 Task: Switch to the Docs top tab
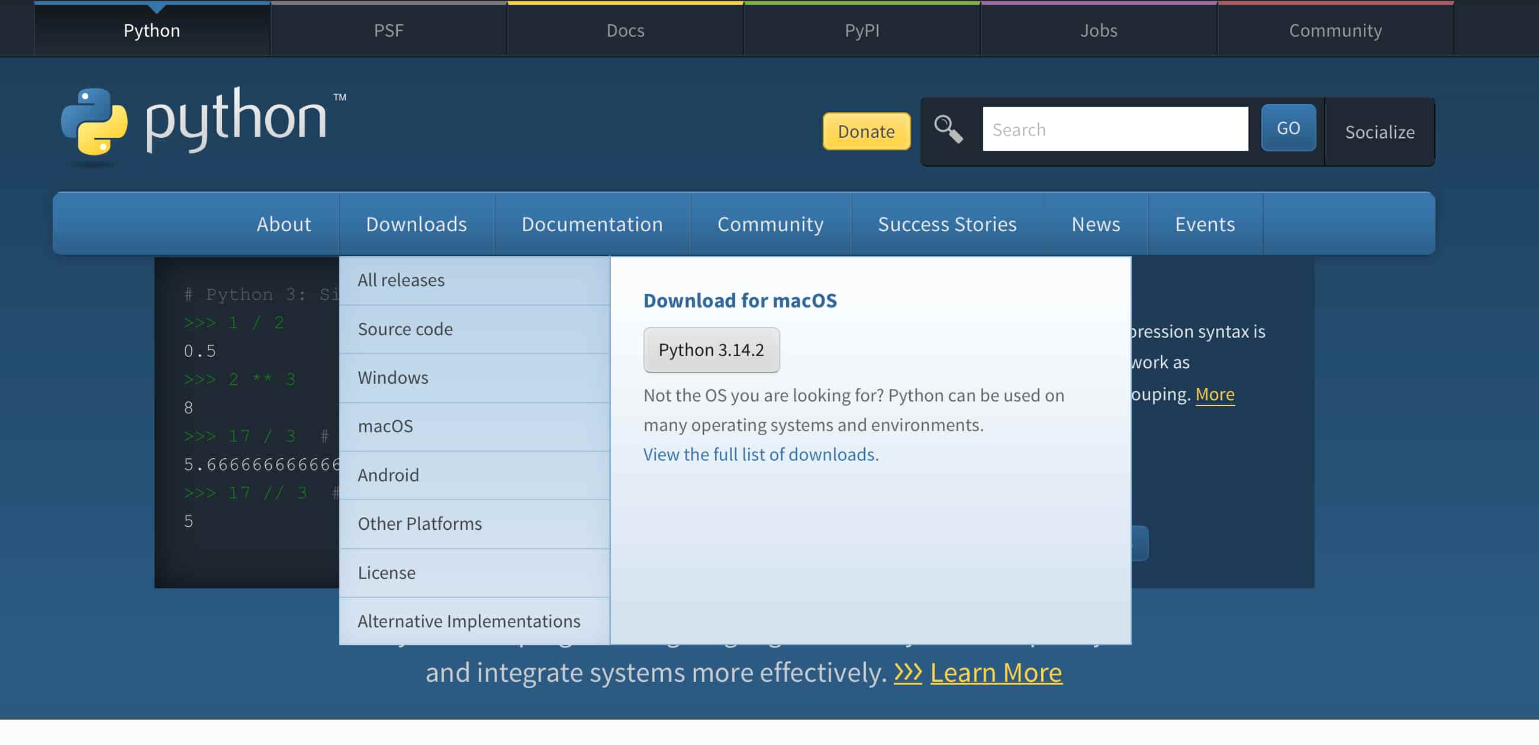[x=625, y=30]
